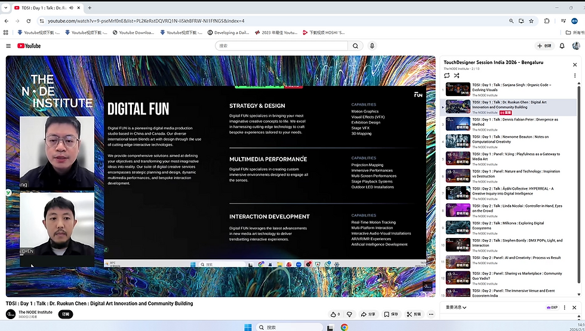Save the video to a playlist (保存)

tap(391, 314)
